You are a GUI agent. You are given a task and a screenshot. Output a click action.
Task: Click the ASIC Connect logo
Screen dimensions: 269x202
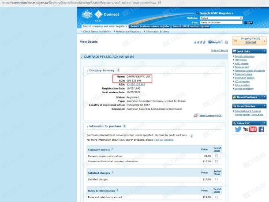tap(107, 15)
